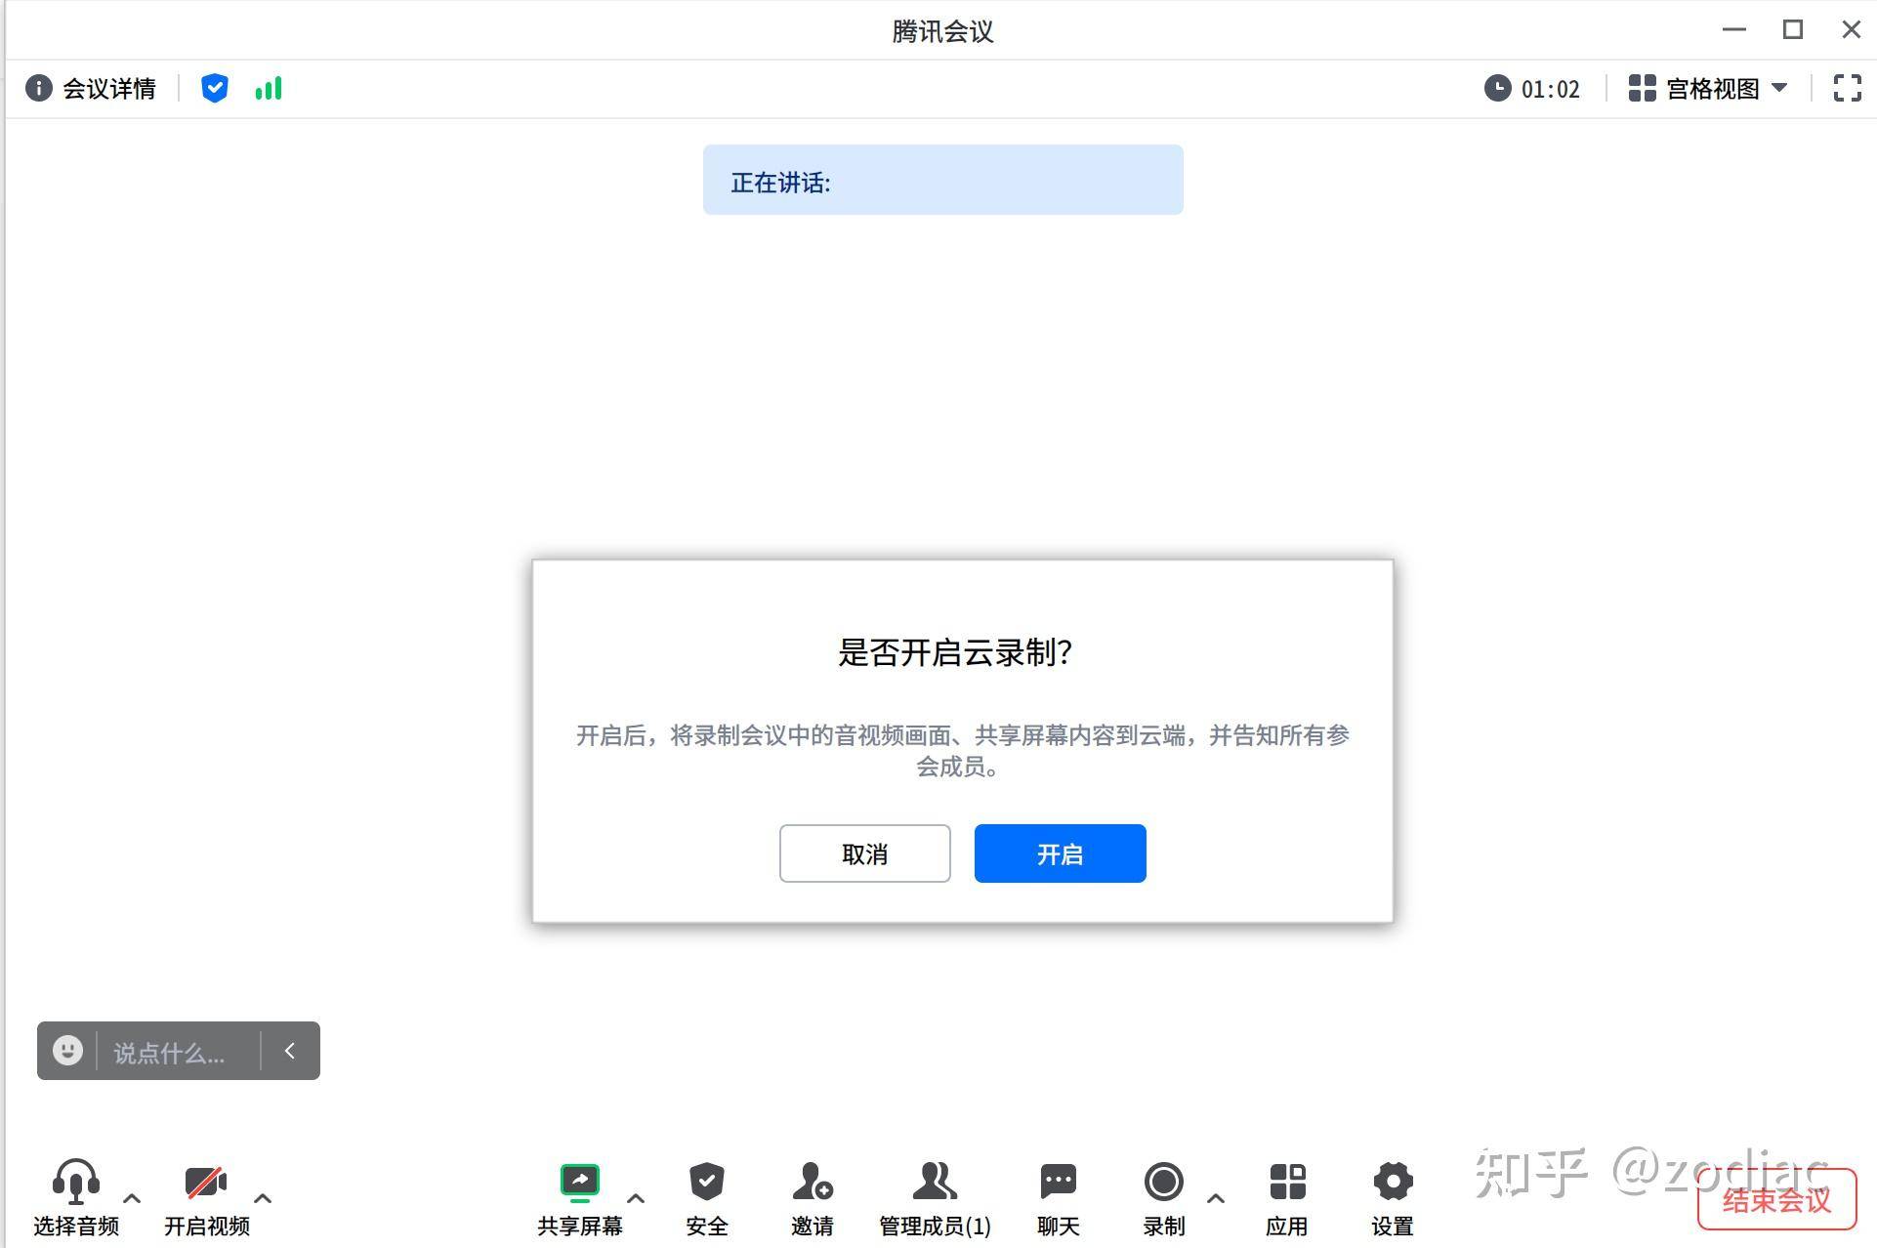Close the 腾讯会议 window
This screenshot has width=1877, height=1248.
point(1851,30)
